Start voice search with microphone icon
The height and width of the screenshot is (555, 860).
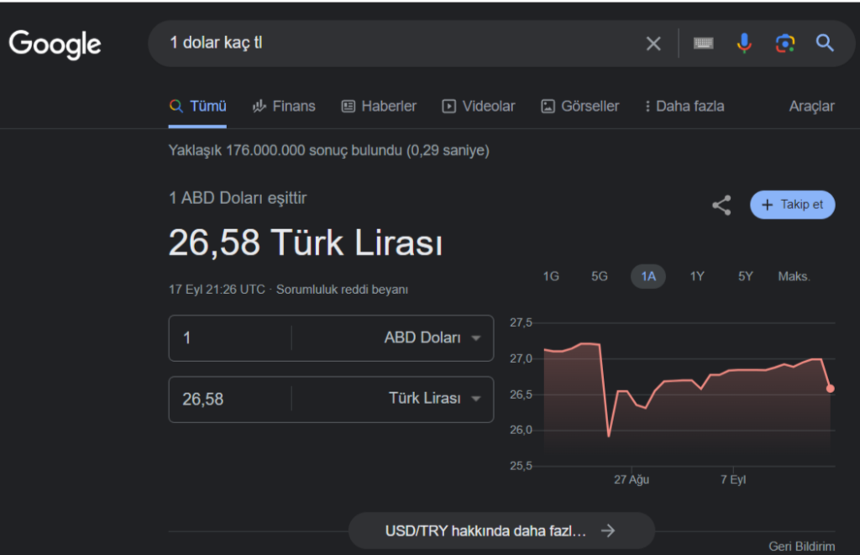point(744,43)
